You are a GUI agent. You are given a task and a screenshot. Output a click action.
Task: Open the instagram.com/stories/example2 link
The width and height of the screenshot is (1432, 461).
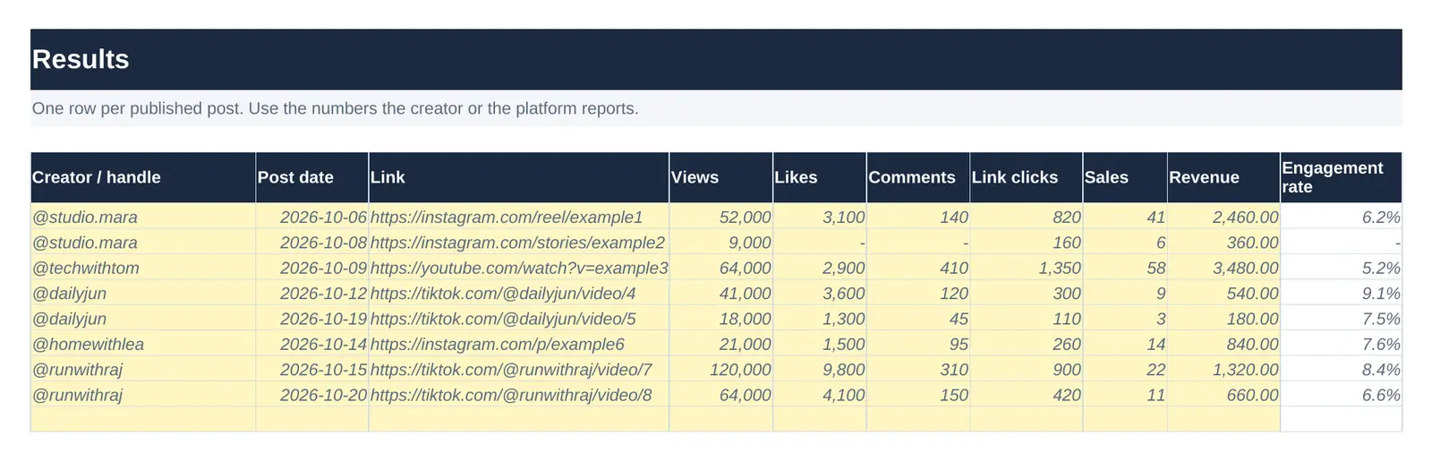point(517,243)
